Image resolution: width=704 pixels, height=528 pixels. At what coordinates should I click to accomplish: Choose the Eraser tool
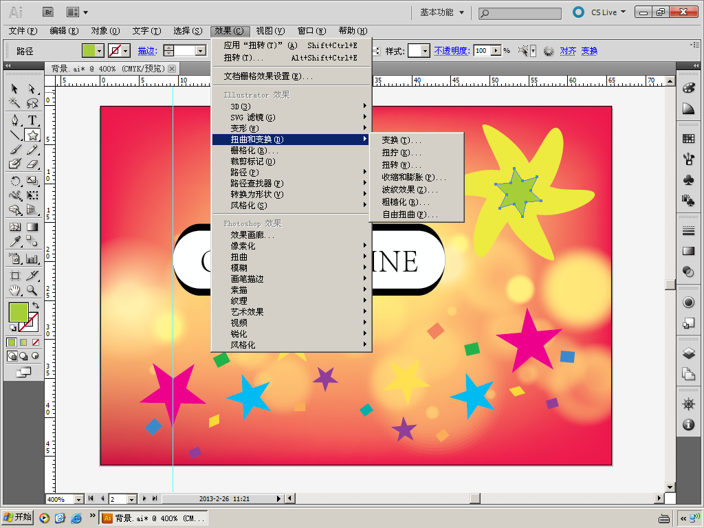(x=32, y=164)
